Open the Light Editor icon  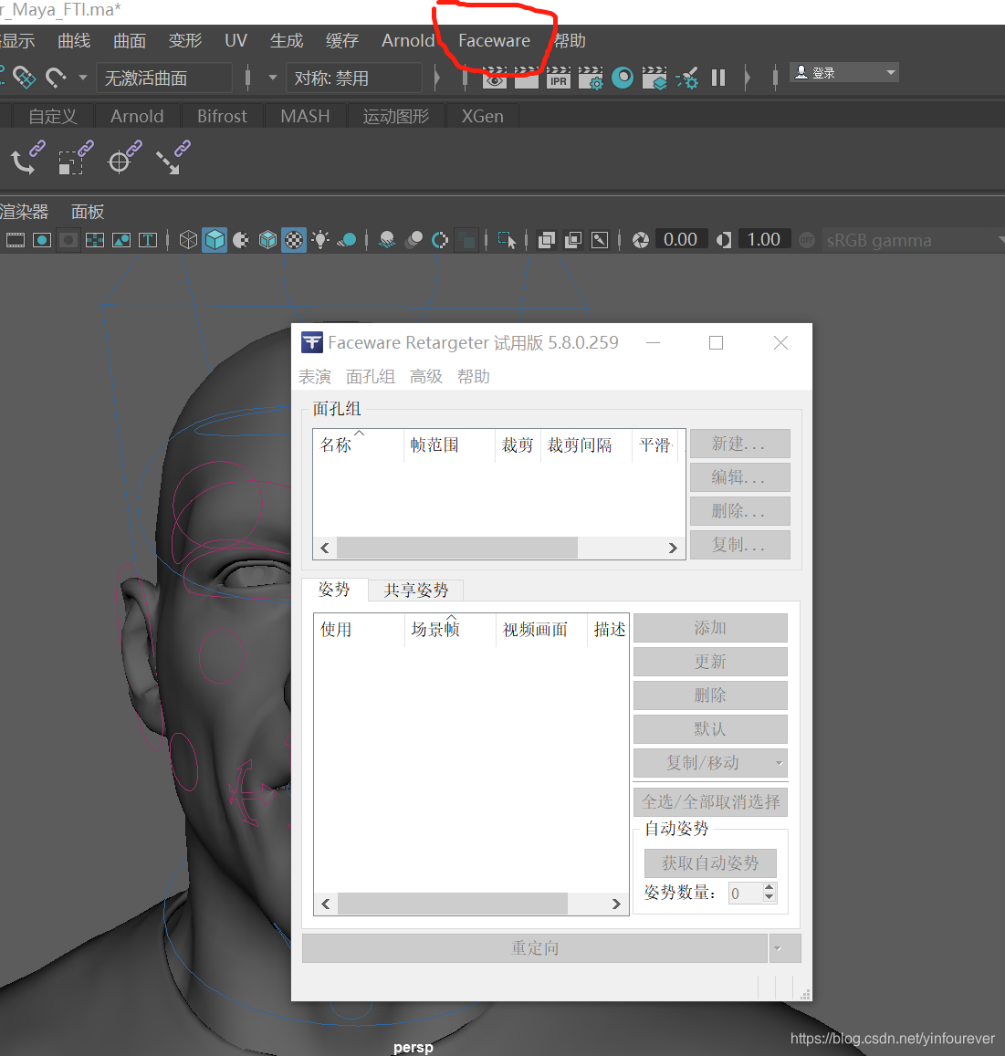tap(687, 78)
